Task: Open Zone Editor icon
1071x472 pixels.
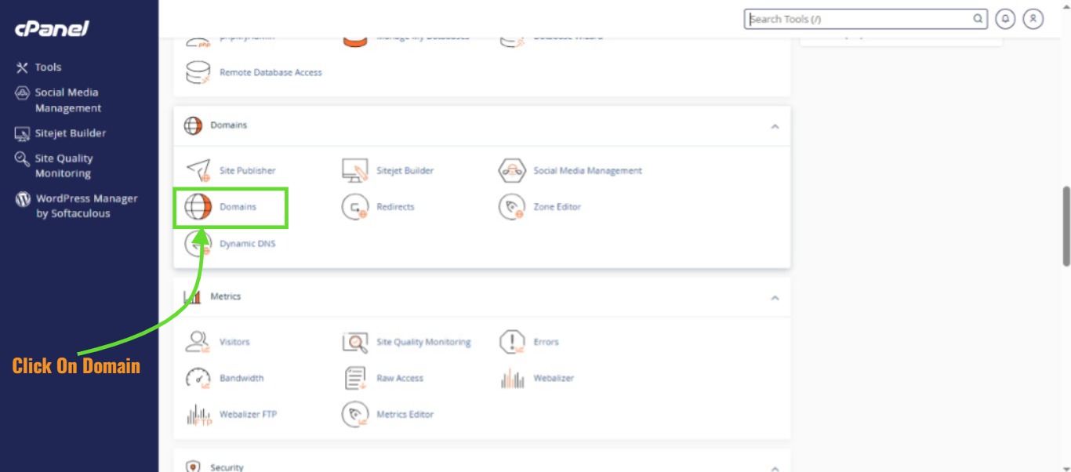Action: pyautogui.click(x=512, y=207)
